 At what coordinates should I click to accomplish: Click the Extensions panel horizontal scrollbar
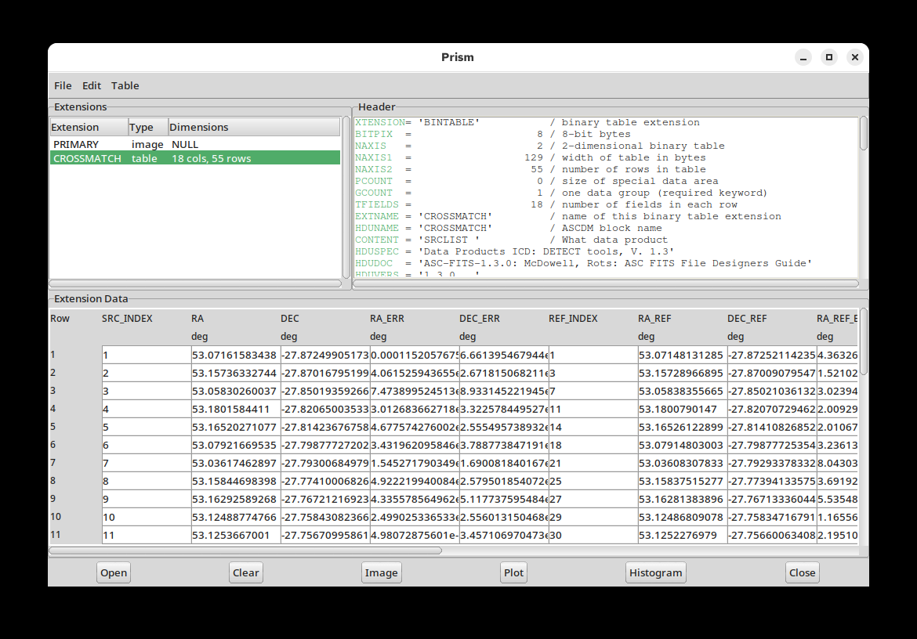point(194,283)
